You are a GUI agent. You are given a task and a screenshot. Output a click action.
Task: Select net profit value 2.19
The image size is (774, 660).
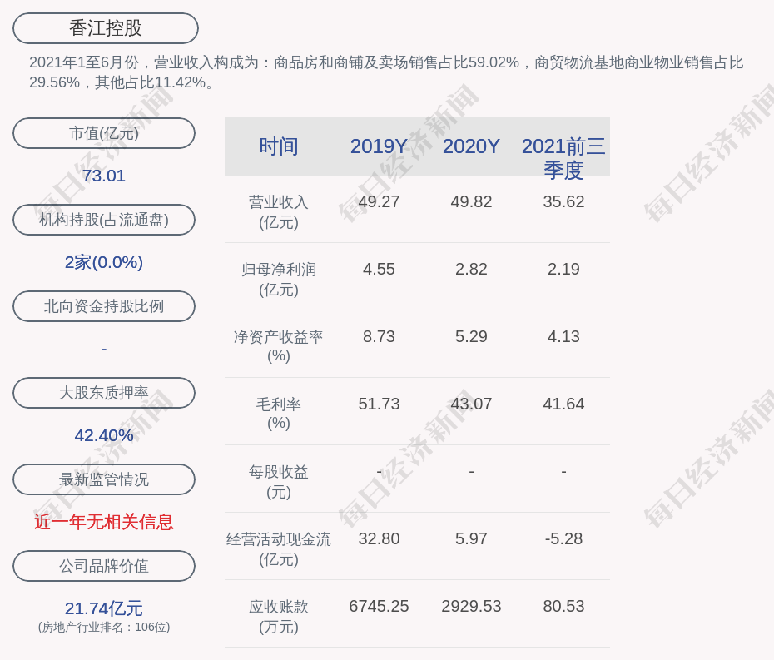(563, 269)
